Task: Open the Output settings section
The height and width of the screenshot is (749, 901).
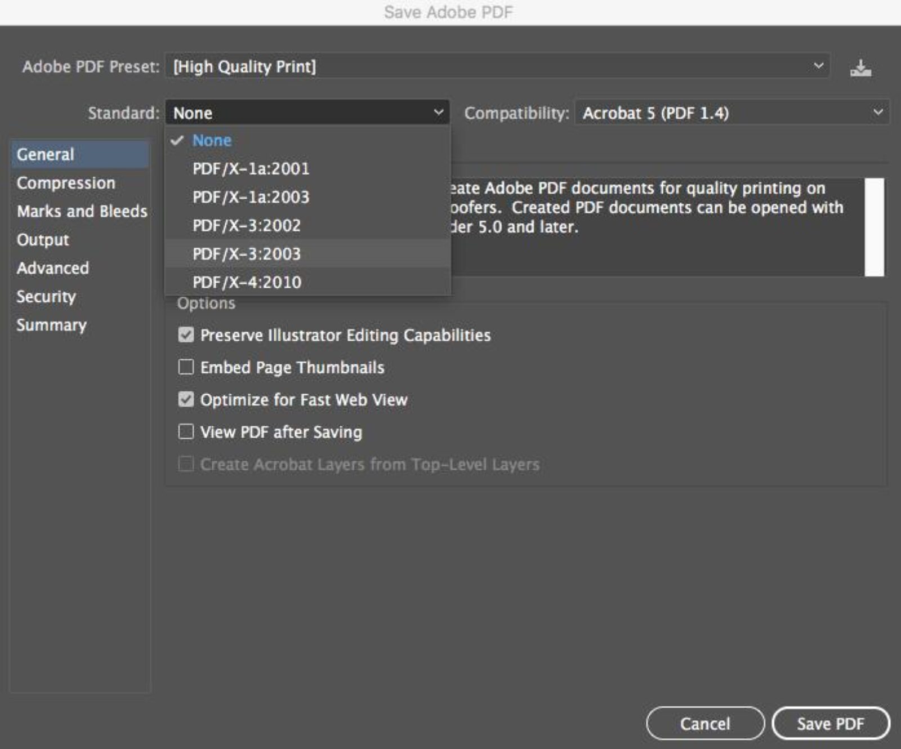Action: coord(80,239)
